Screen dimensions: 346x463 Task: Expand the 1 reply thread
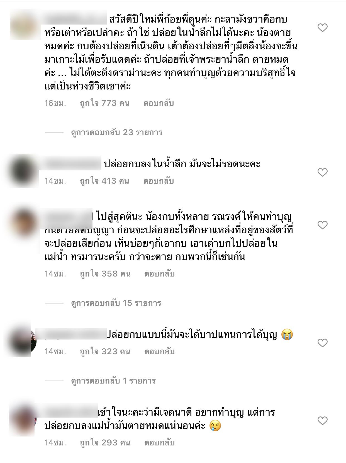click(x=113, y=381)
